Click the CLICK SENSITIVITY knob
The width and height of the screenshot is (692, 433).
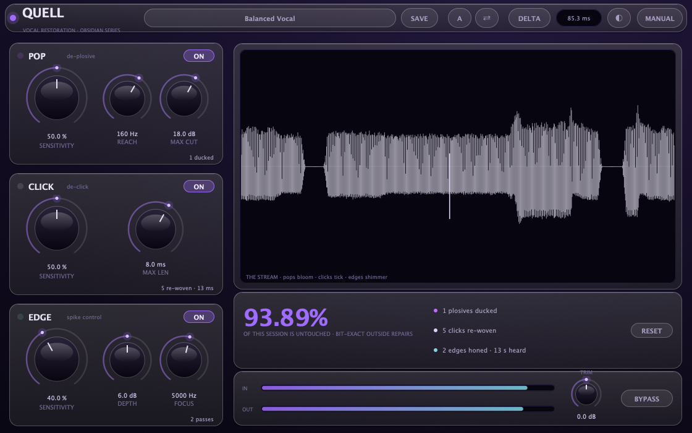pyautogui.click(x=56, y=228)
